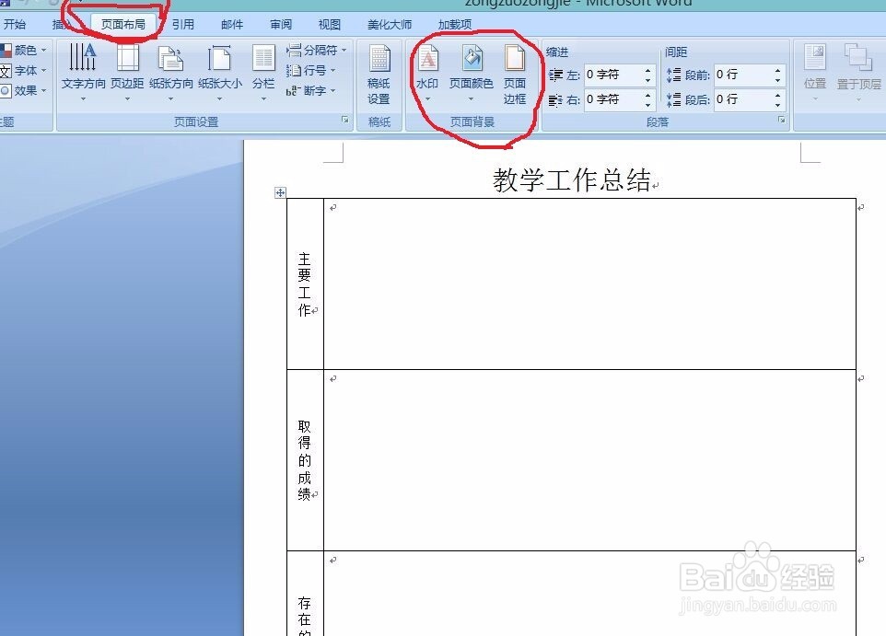The height and width of the screenshot is (636, 886).
Task: Click Text Direction (文字方向)
Action: [x=83, y=74]
